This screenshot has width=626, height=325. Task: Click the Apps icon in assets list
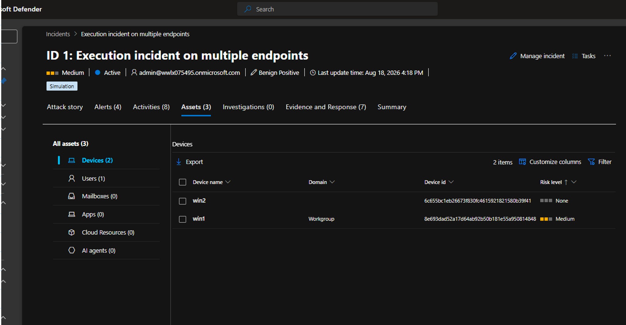[x=72, y=214]
